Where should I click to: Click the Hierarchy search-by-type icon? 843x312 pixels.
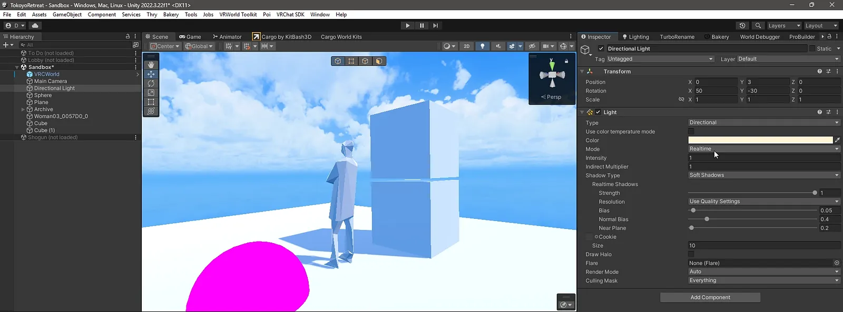[135, 45]
